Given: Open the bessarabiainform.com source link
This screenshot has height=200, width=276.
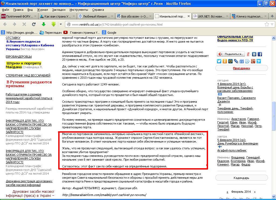Looking at the screenshot, I should 104,195.
